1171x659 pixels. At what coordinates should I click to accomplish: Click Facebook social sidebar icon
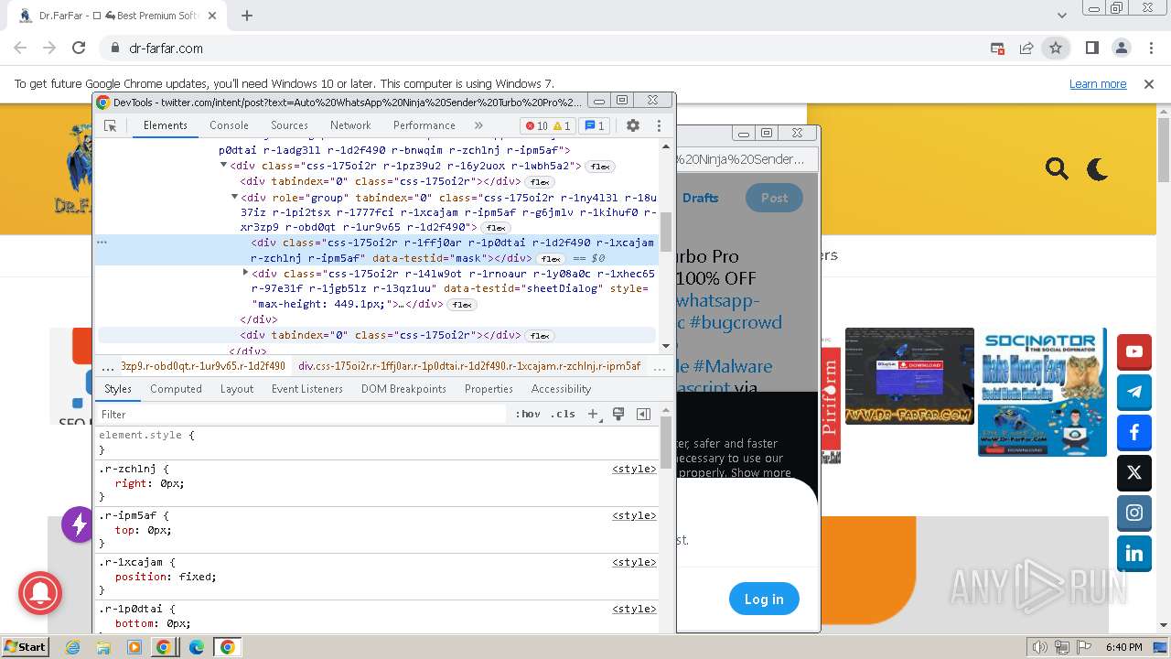pos(1134,432)
